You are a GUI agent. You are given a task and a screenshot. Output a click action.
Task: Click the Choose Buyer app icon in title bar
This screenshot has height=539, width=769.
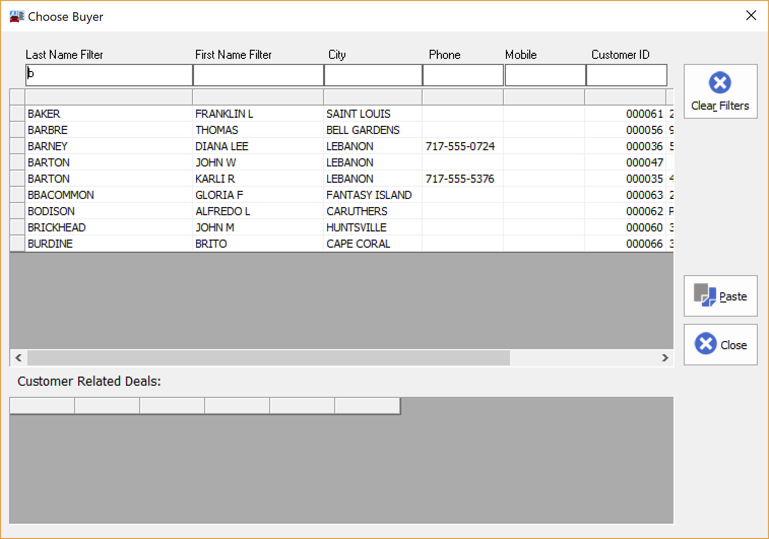click(x=17, y=16)
